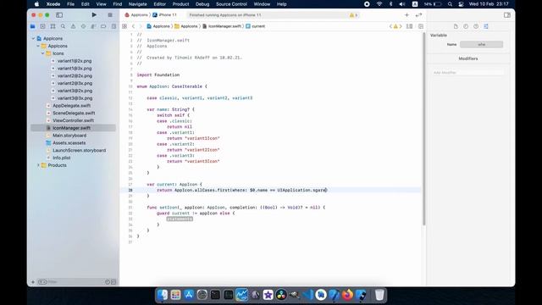Open code review arrows button
542x305 pixels.
(x=418, y=15)
